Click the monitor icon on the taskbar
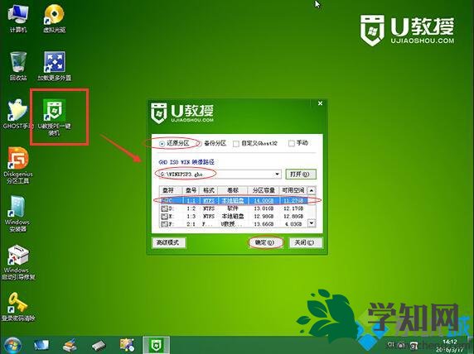474x354 pixels. coord(41,345)
